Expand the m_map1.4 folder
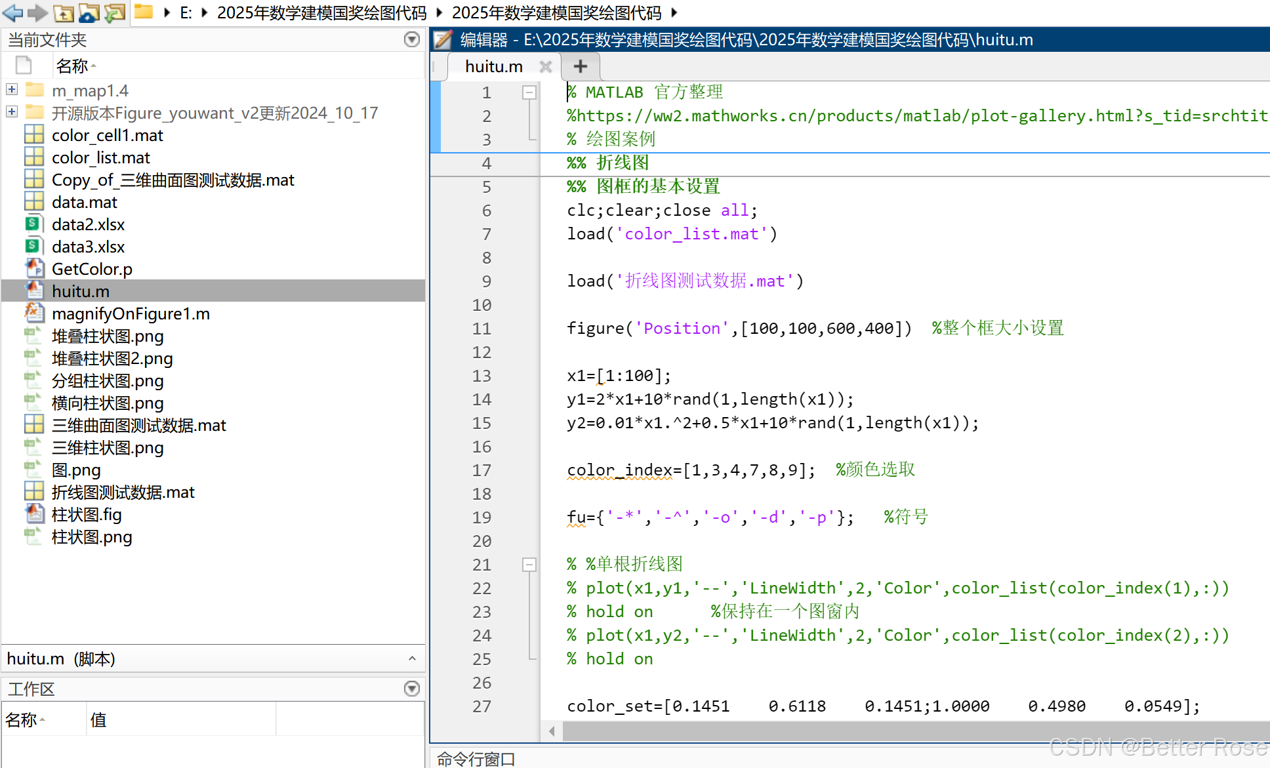The width and height of the screenshot is (1270, 768). click(12, 89)
